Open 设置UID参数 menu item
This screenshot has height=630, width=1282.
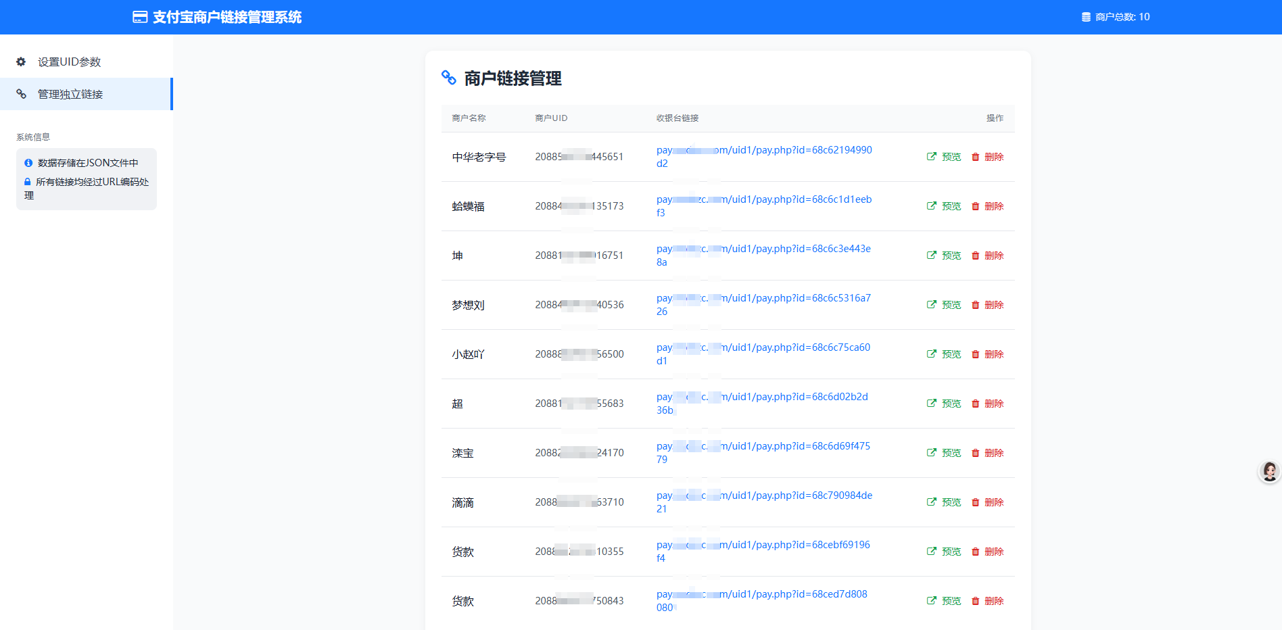pos(69,62)
